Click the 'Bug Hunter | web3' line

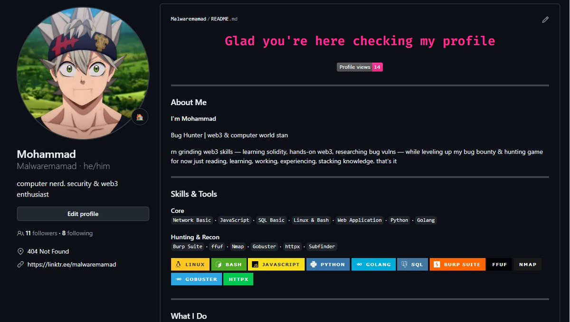(x=229, y=136)
